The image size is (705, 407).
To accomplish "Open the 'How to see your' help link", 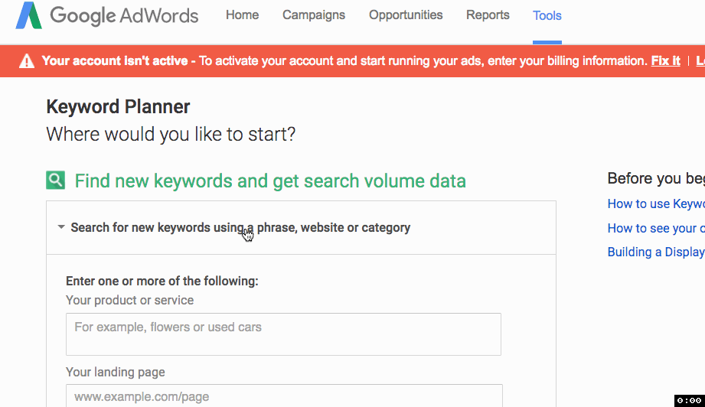I will coord(655,228).
